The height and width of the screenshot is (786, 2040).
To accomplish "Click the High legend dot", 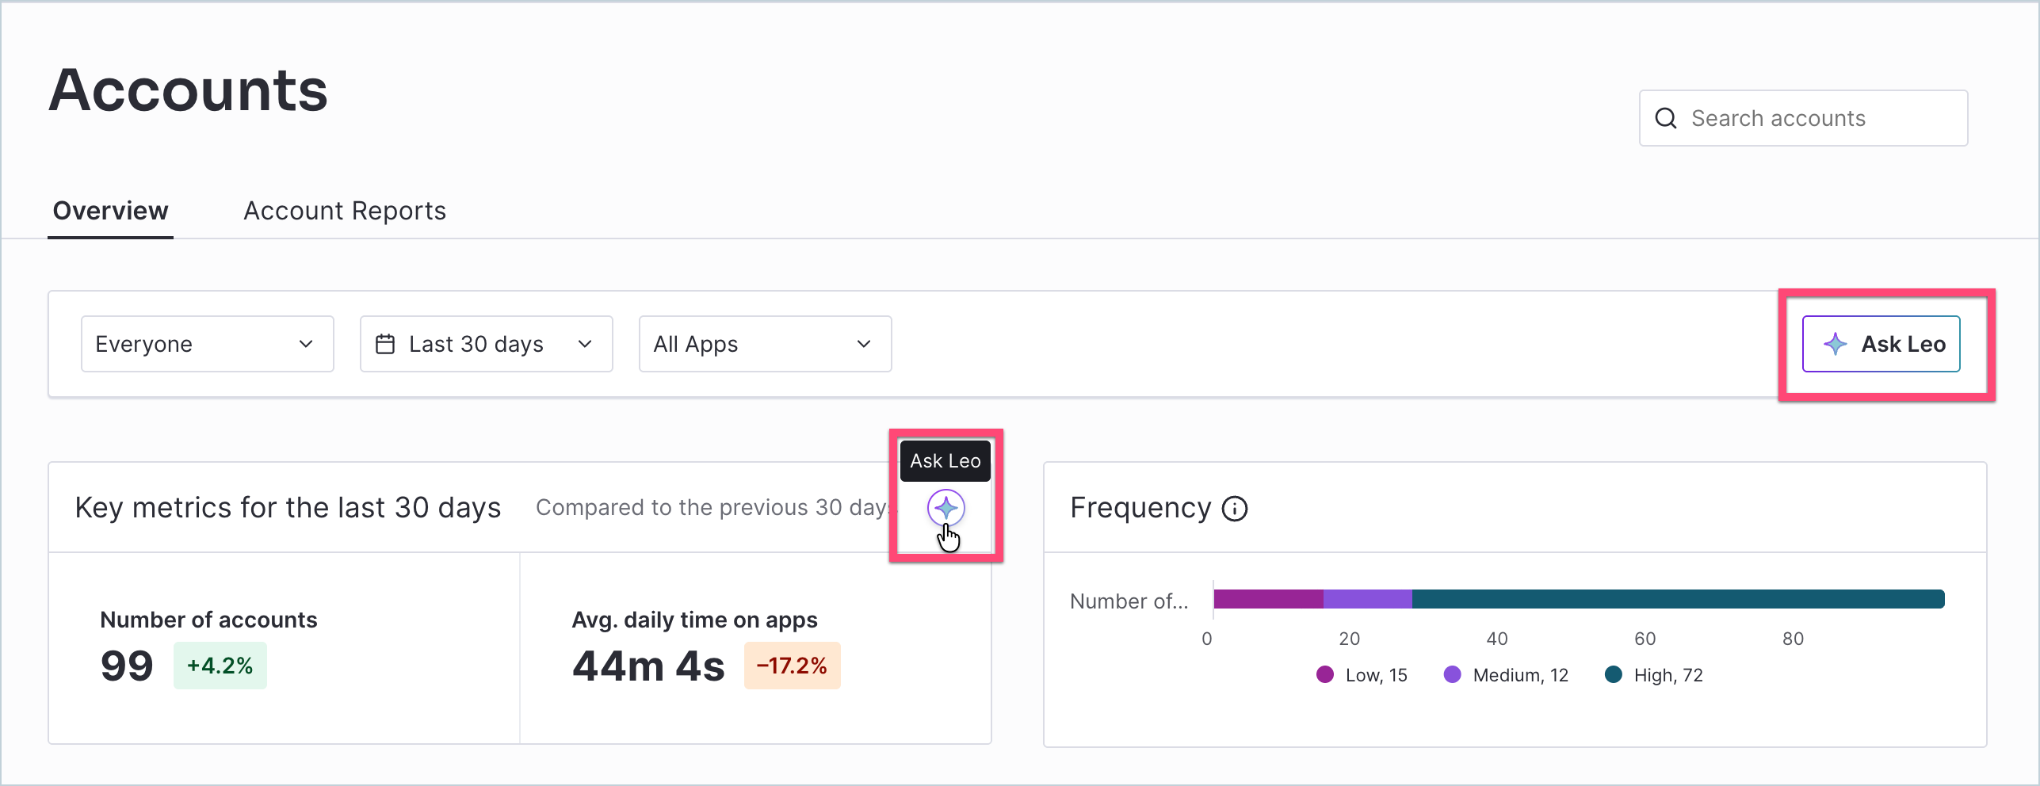I will 1613,674.
